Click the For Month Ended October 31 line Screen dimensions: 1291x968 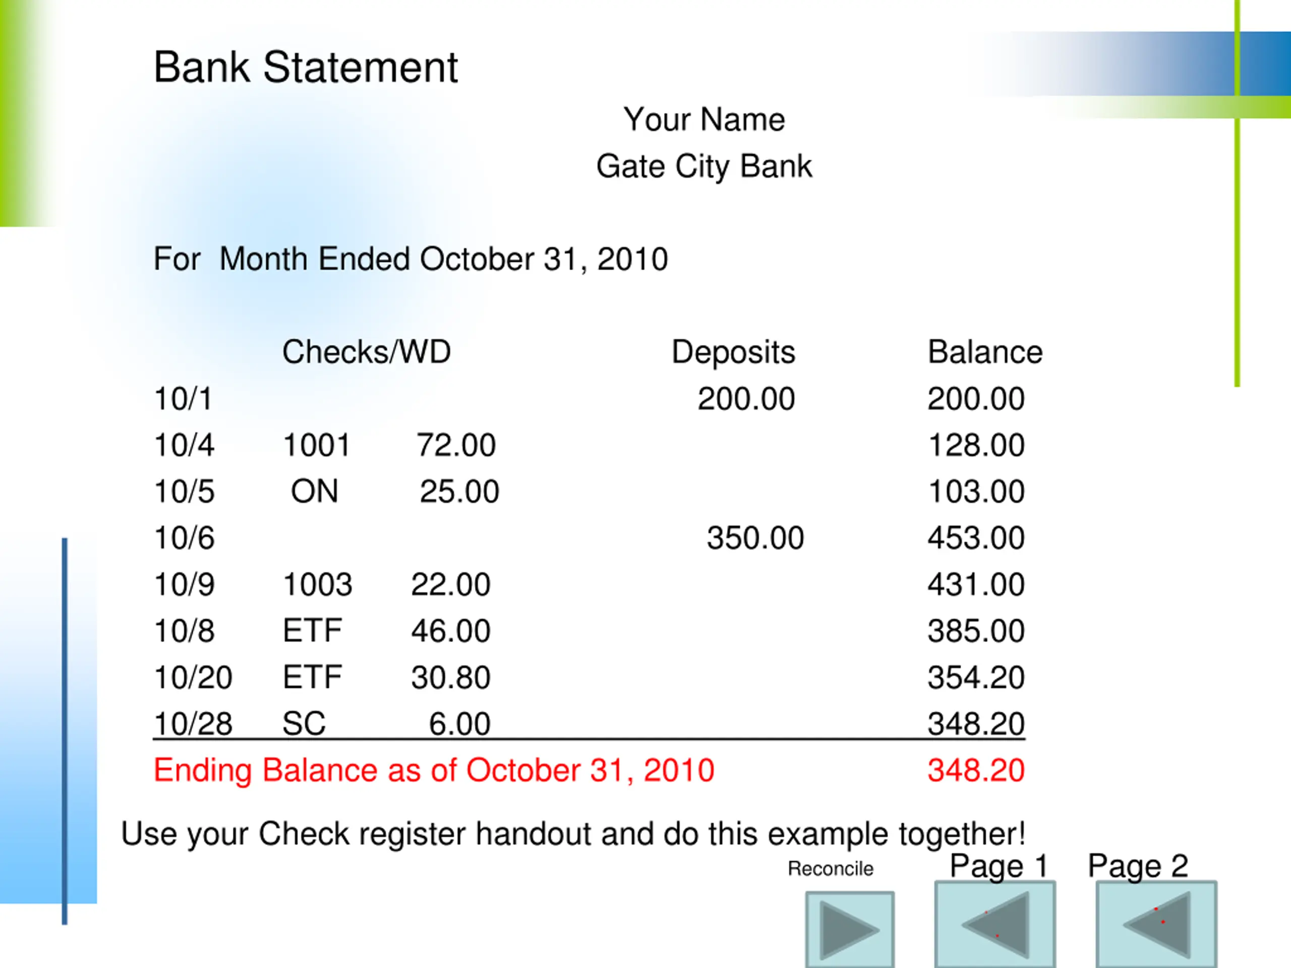click(x=410, y=259)
